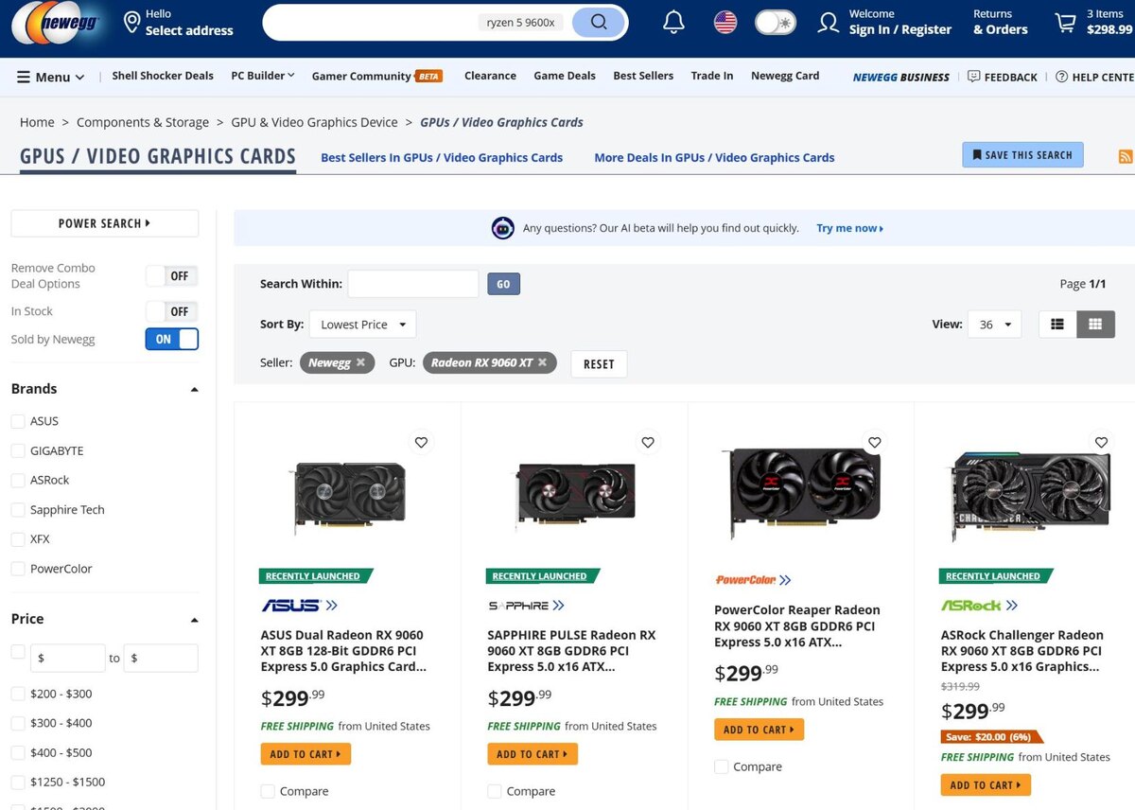Switch to list view
Image resolution: width=1135 pixels, height=810 pixels.
point(1057,325)
